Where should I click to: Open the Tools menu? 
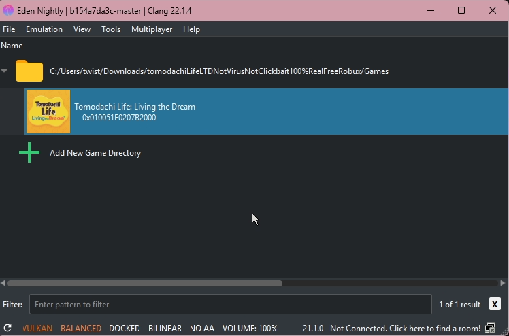111,29
